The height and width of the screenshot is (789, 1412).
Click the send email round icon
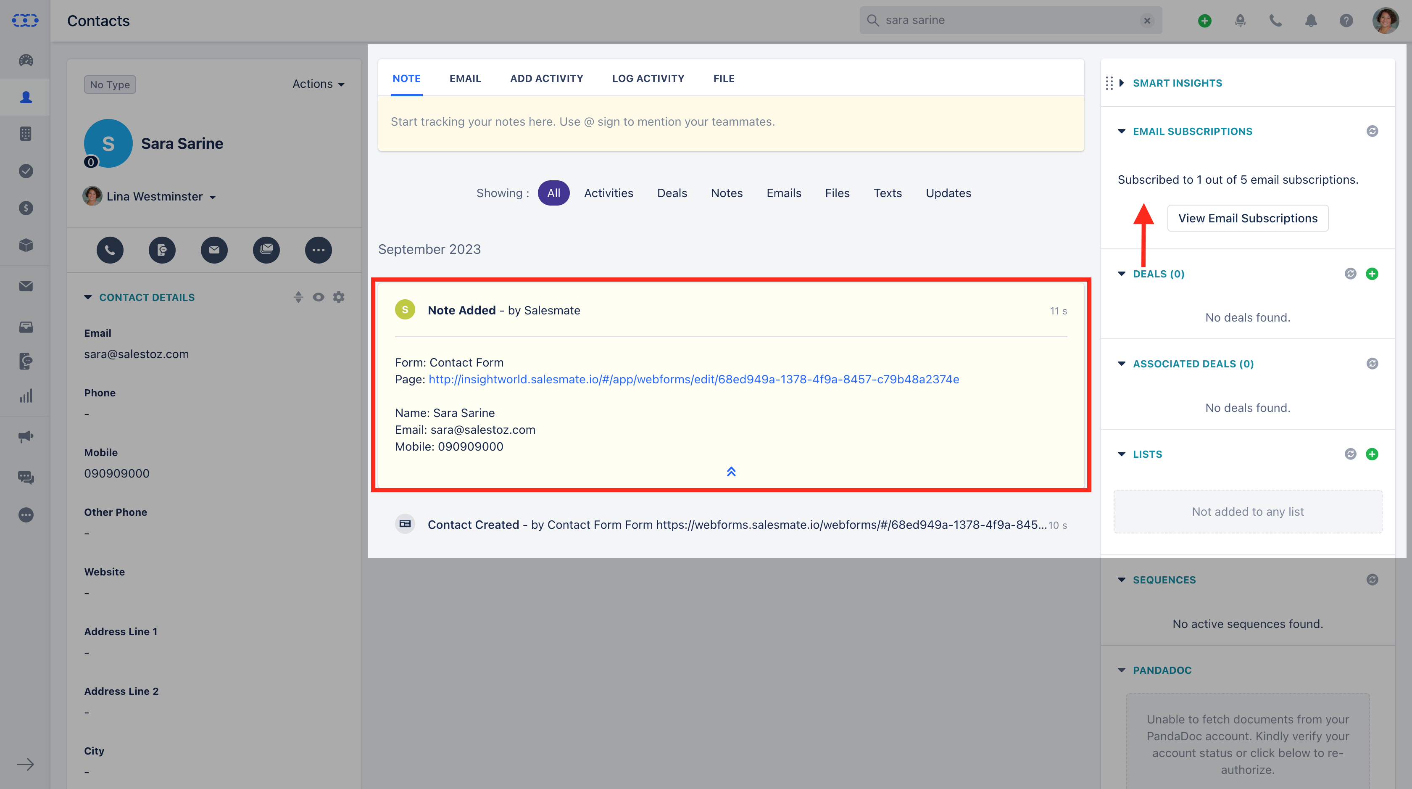214,250
